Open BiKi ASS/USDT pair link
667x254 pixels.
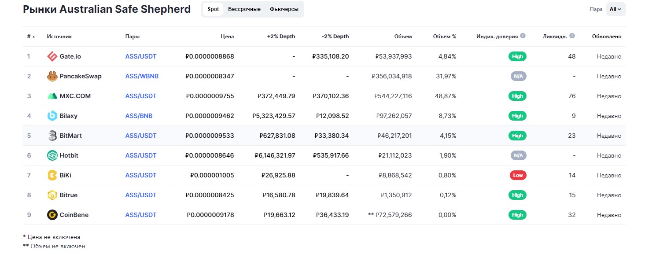tap(141, 175)
